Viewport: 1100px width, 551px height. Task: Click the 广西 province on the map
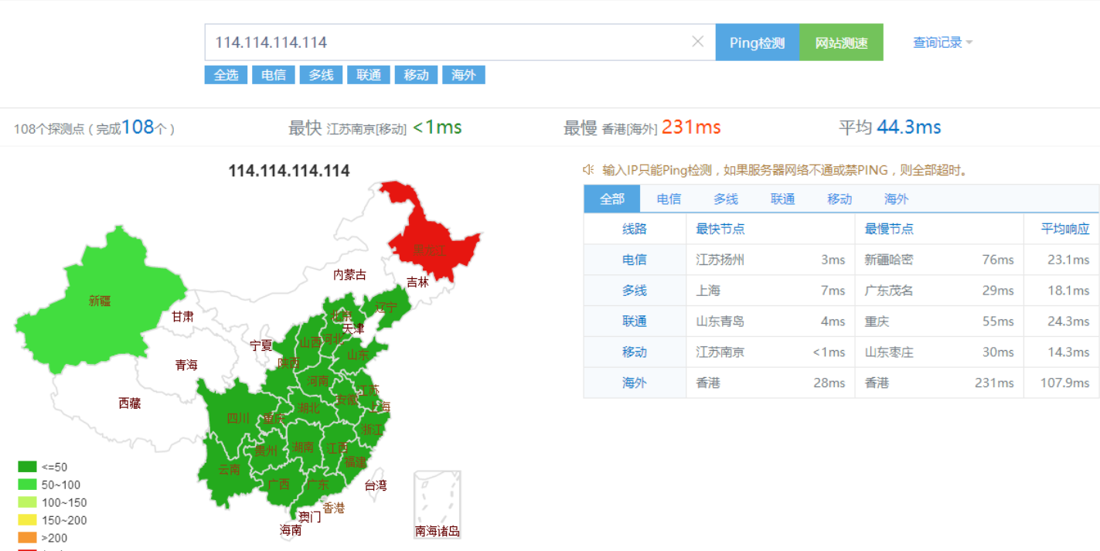click(x=278, y=485)
